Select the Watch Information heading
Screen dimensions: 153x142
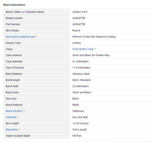pos(14,5)
